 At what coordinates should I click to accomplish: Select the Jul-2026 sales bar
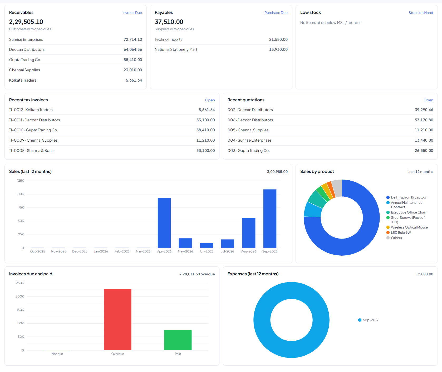[x=228, y=244]
